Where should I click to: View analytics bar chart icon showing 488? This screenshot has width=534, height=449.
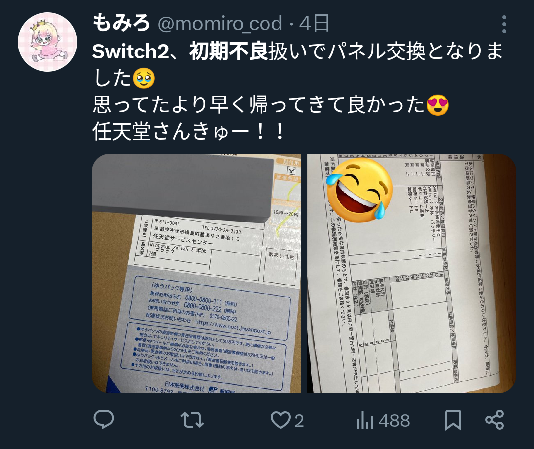[x=365, y=420]
